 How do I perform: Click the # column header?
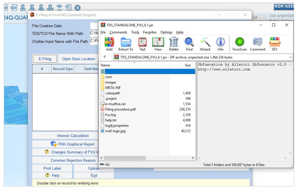(42, 69)
